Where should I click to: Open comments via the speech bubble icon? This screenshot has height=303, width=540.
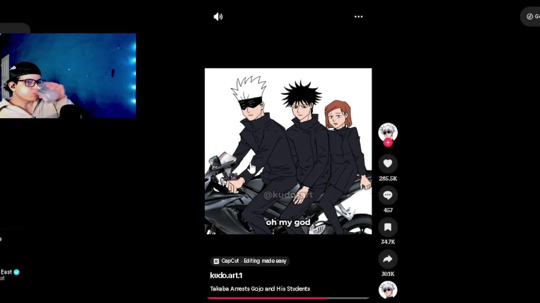pos(388,195)
